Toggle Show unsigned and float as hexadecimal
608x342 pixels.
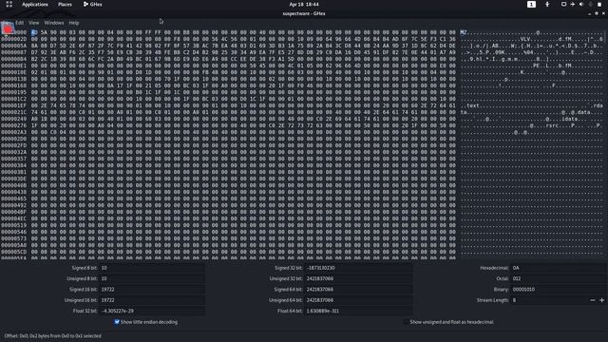pos(406,322)
